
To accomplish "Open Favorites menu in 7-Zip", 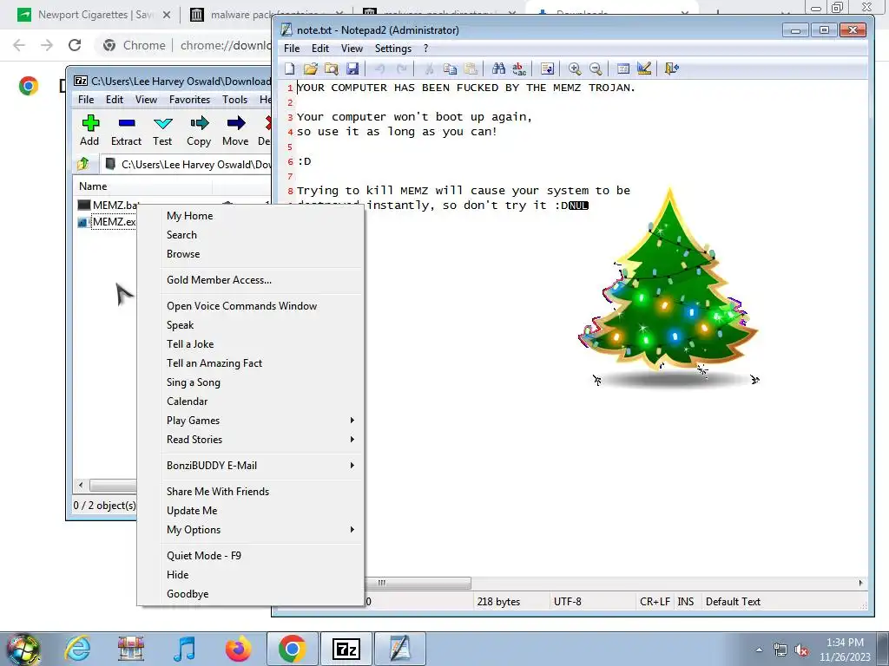I will (189, 100).
